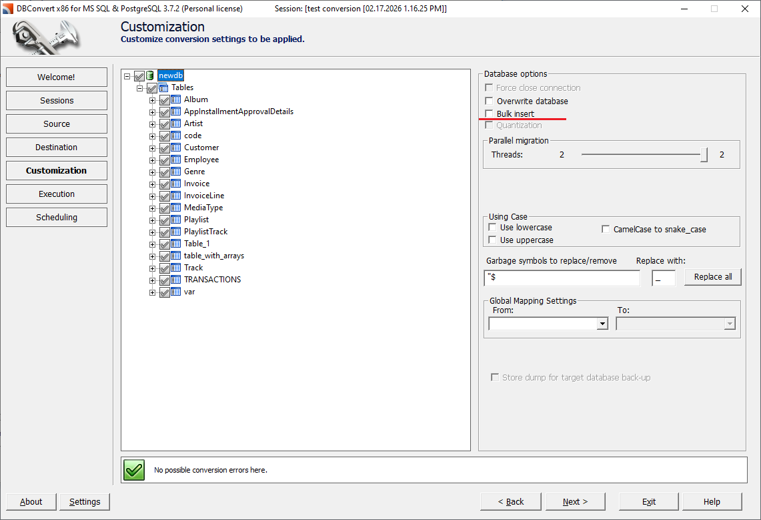Image resolution: width=761 pixels, height=520 pixels.
Task: Expand the Genre table node
Action: click(152, 172)
